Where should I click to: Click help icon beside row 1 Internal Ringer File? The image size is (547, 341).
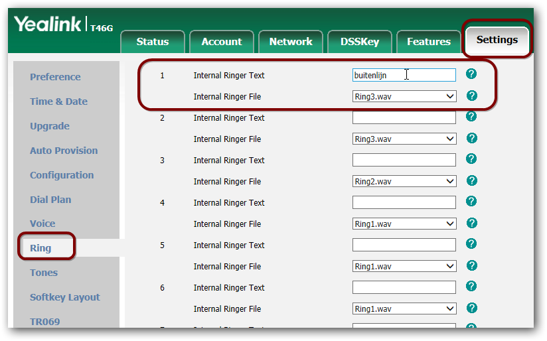[471, 96]
